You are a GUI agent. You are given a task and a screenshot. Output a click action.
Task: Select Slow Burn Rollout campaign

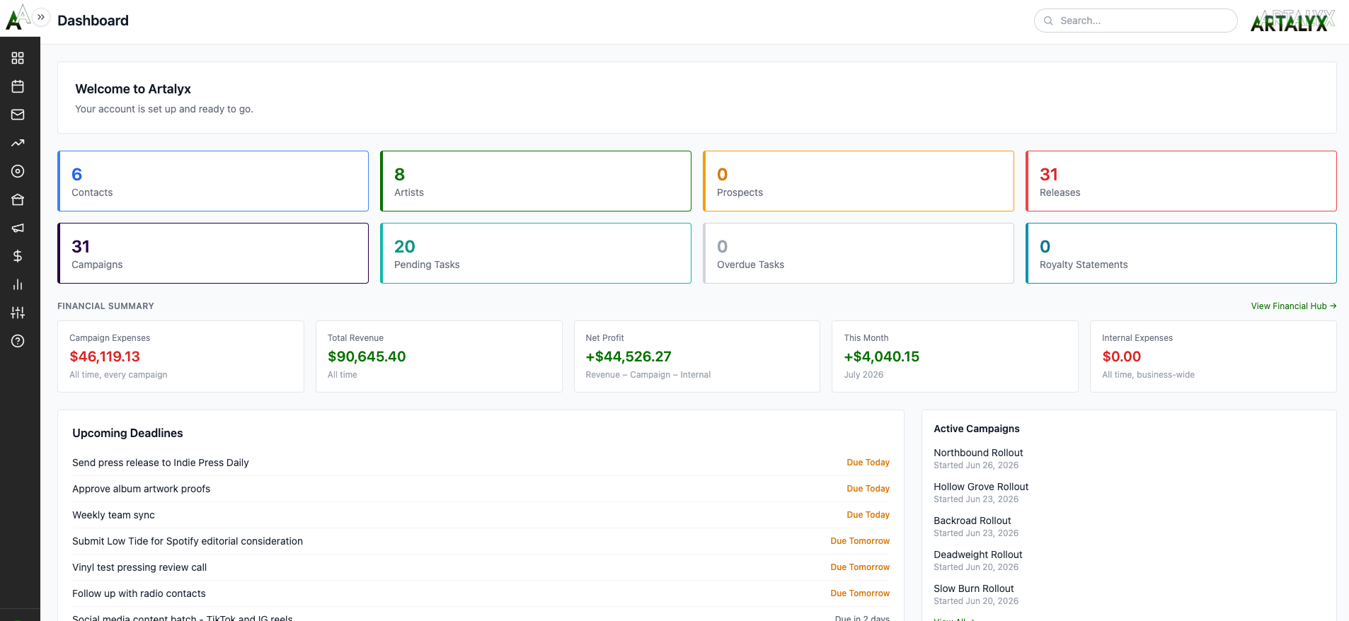click(973, 588)
